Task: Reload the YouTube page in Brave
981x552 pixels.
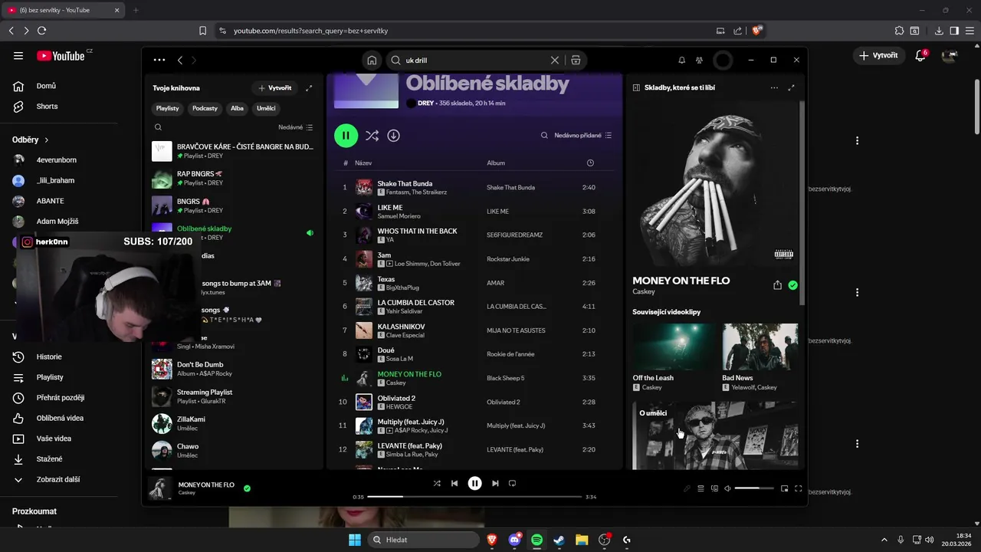Action: click(x=41, y=31)
